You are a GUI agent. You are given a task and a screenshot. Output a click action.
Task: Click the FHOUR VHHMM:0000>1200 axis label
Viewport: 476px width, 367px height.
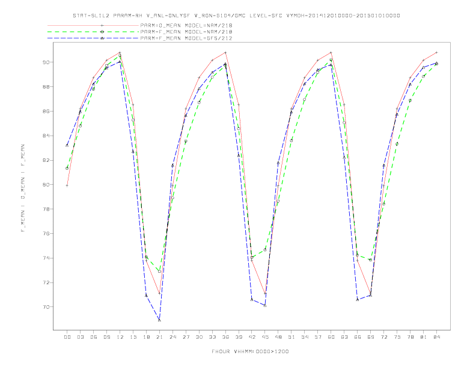pos(250,351)
